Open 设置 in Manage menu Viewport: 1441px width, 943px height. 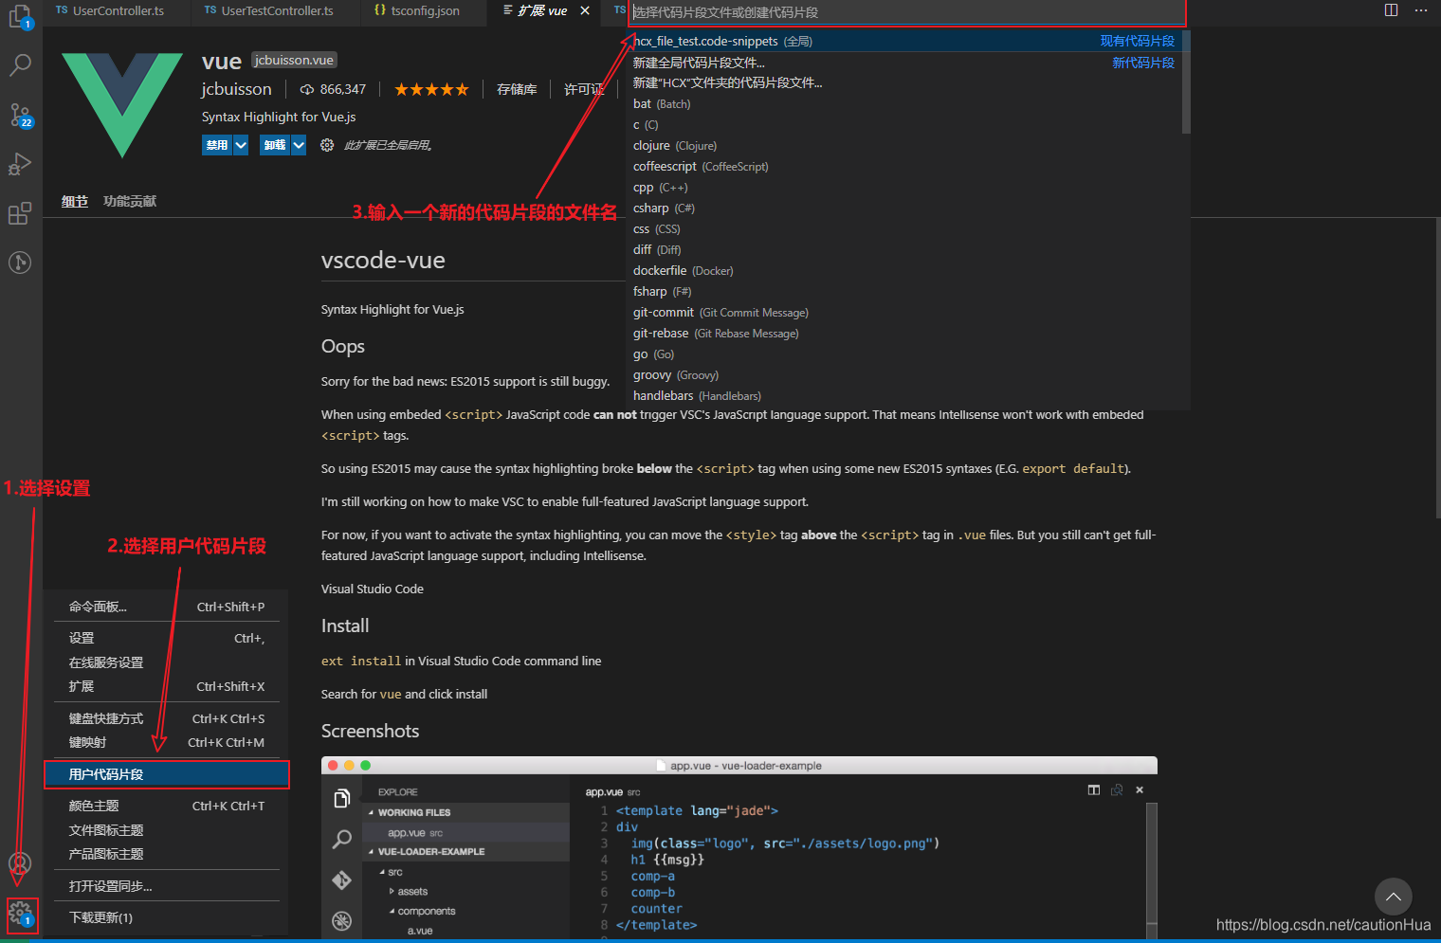(167, 638)
